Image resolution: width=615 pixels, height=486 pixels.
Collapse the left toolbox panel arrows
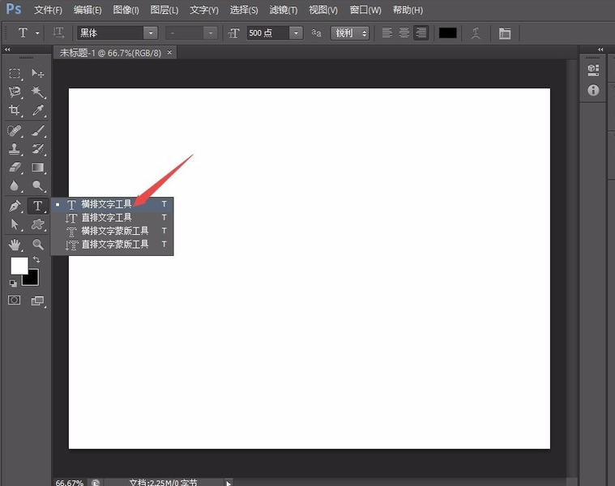pyautogui.click(x=7, y=49)
